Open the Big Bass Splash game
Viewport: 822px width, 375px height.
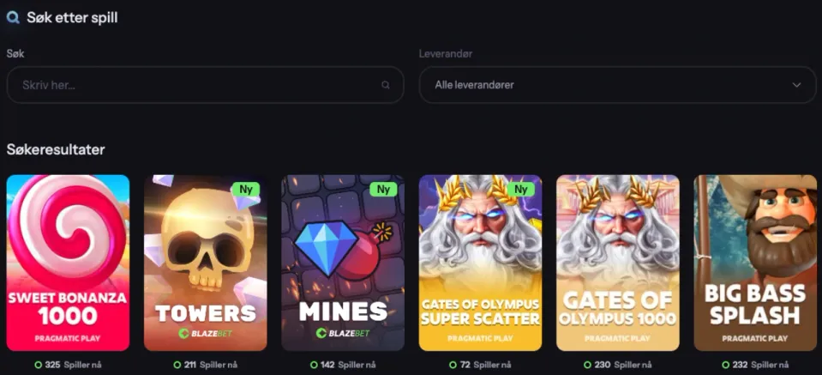[755, 263]
